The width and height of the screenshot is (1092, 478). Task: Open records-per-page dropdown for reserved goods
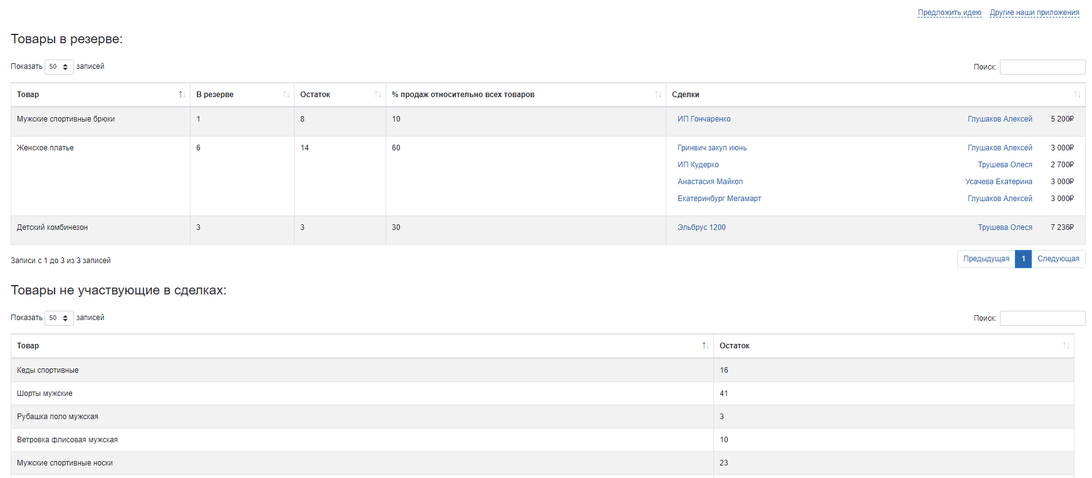pos(59,67)
